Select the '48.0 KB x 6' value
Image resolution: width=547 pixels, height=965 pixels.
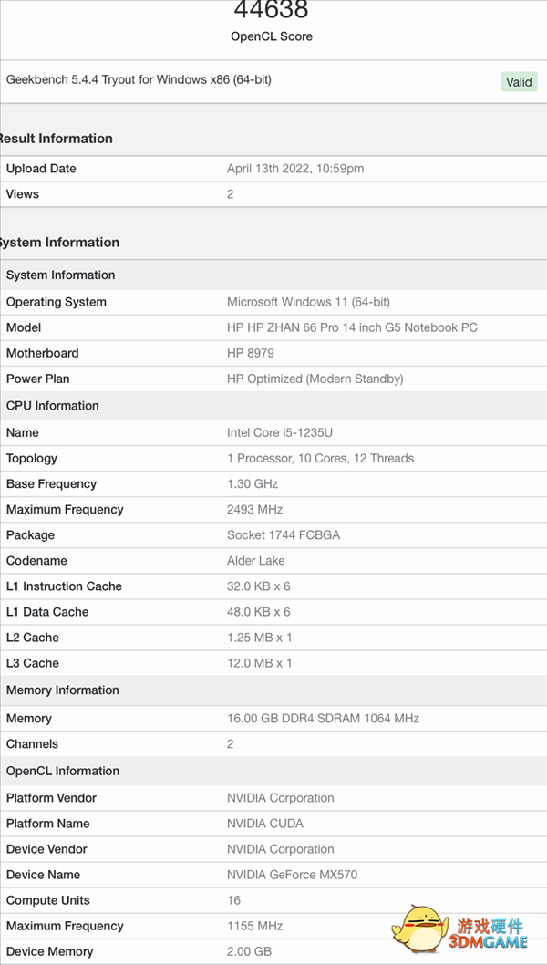258,612
